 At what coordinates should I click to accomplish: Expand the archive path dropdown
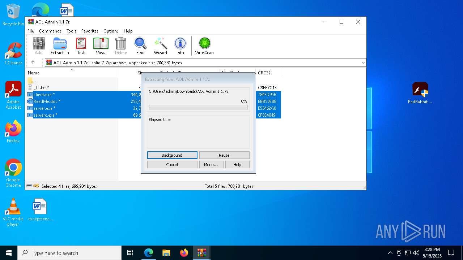click(x=363, y=63)
